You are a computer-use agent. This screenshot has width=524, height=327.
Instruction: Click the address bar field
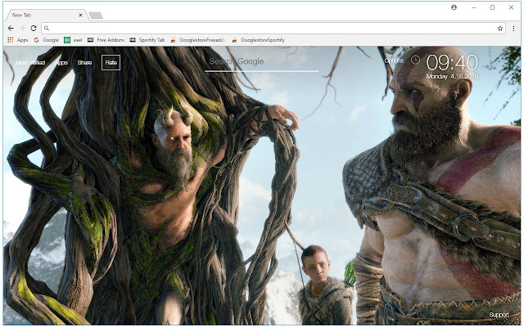273,29
